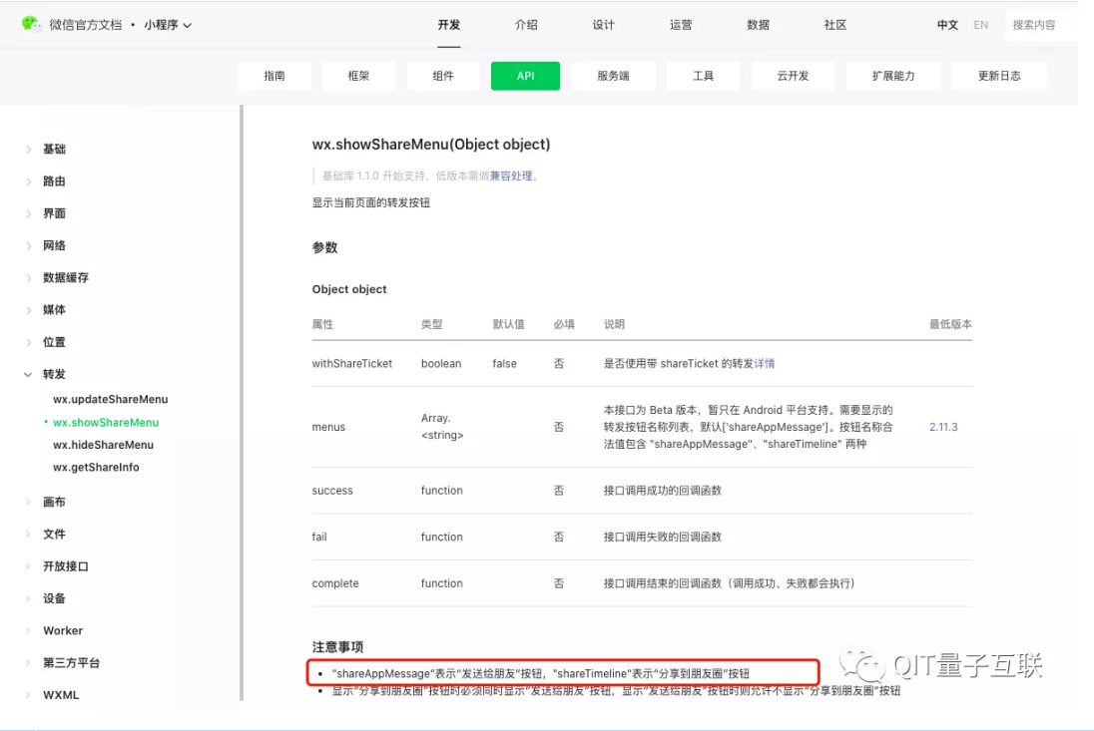Expand the 媒体 sidebar category
Image resolution: width=1094 pixels, height=731 pixels.
click(54, 309)
